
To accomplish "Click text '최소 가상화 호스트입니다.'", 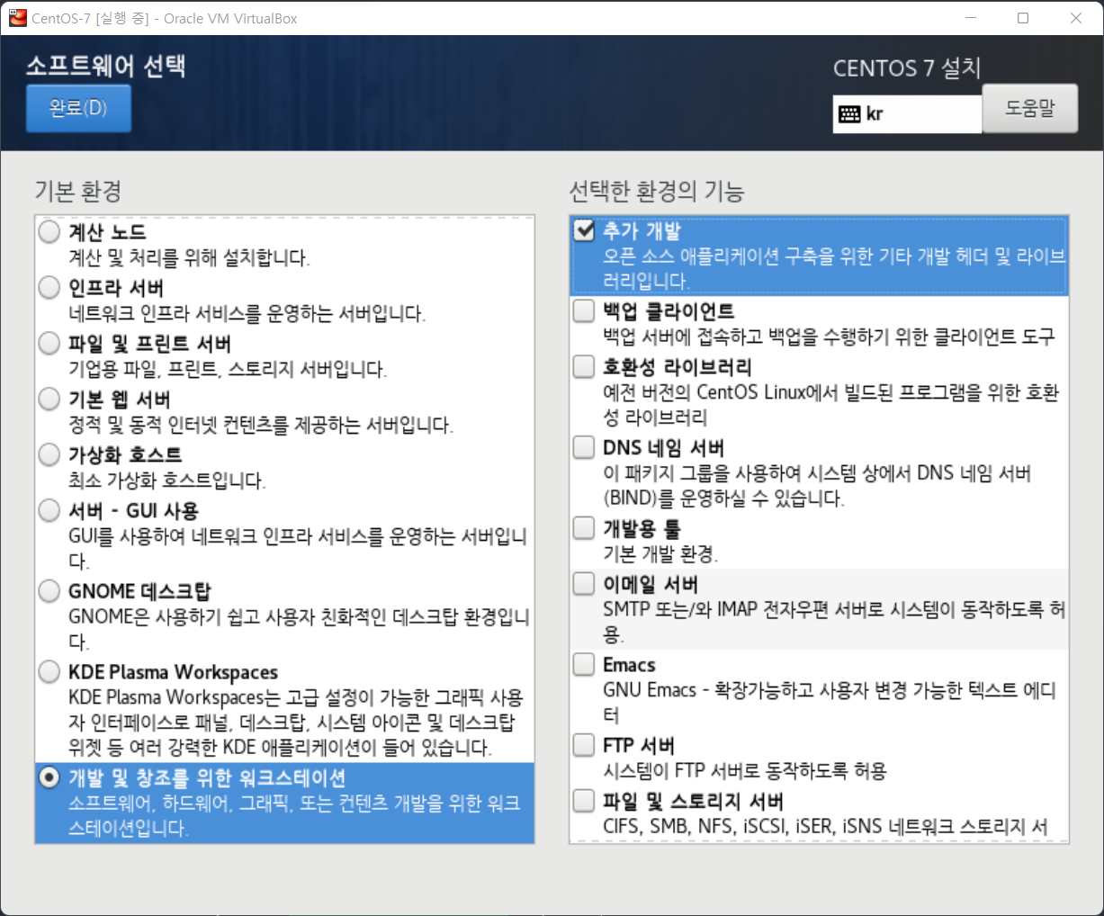I will click(167, 480).
